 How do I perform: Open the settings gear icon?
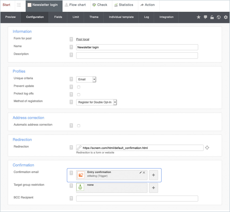click(x=226, y=17)
